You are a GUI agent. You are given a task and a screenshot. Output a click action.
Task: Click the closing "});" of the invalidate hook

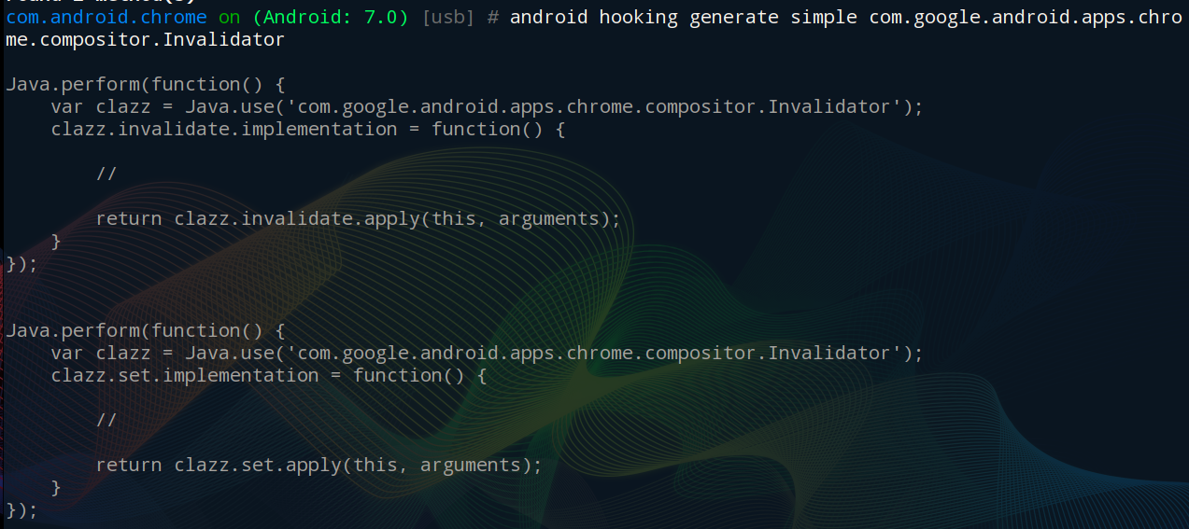pyautogui.click(x=22, y=264)
